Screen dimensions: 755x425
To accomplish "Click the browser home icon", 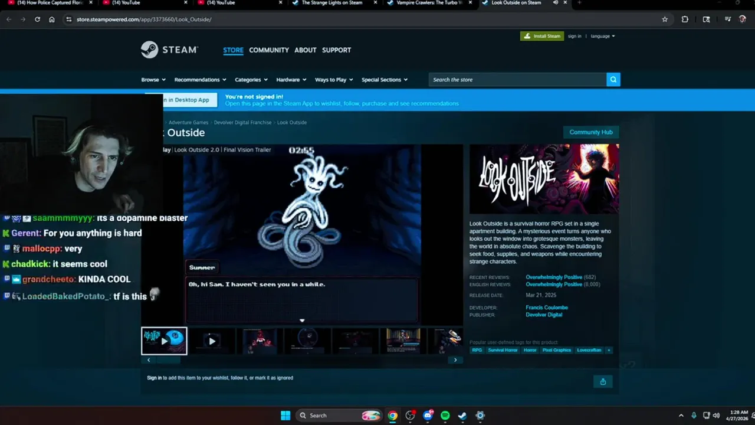I will 52,19.
